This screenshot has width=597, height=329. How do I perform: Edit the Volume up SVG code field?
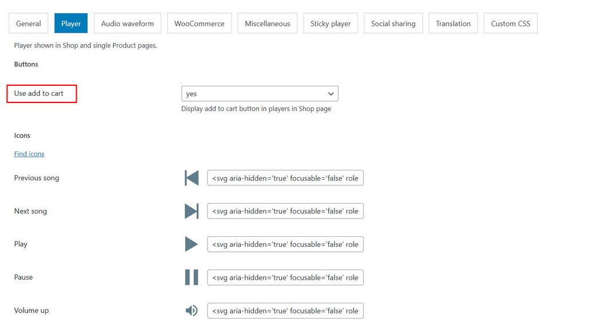(x=285, y=311)
